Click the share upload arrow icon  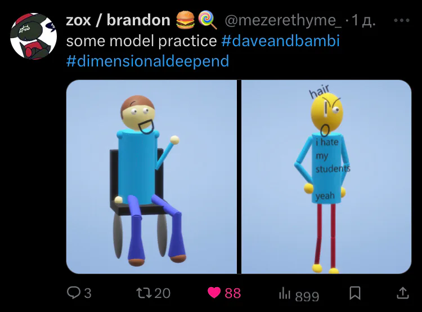403,293
